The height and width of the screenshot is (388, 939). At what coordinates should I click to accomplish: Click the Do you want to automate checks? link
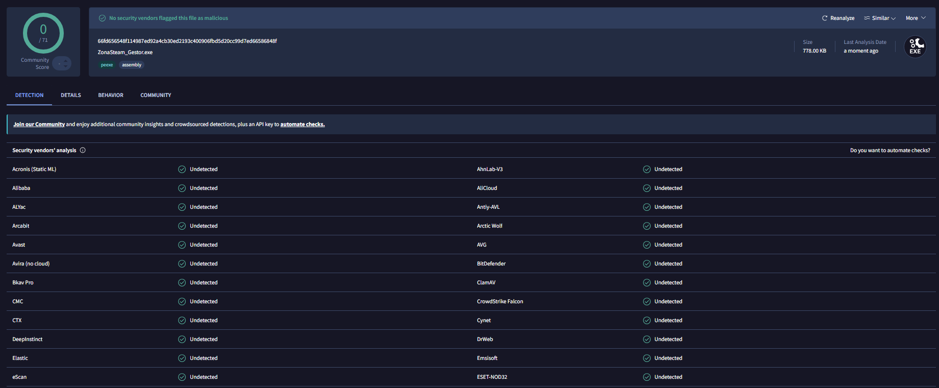(890, 150)
